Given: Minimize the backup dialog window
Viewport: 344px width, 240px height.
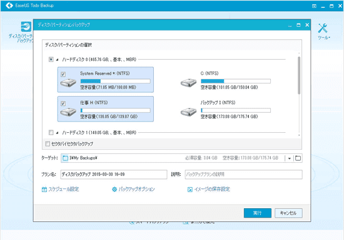Looking at the screenshot, I should click(290, 26).
